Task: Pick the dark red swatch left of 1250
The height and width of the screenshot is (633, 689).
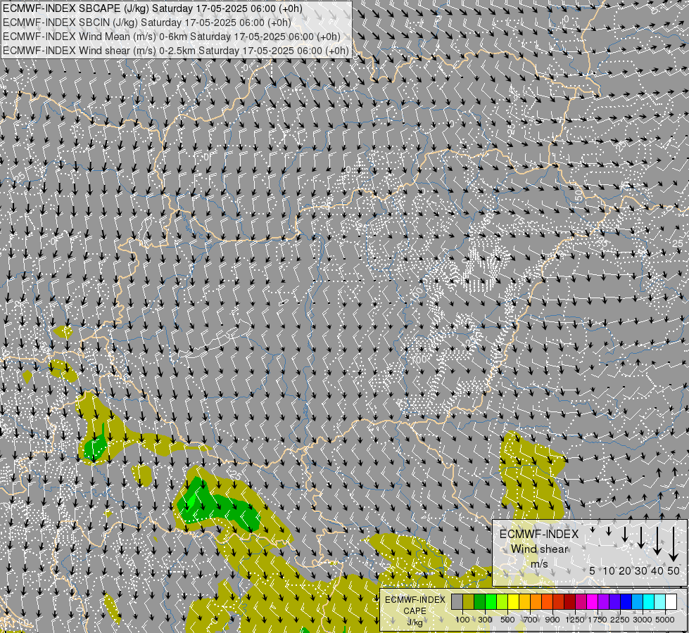Action: pyautogui.click(x=570, y=602)
